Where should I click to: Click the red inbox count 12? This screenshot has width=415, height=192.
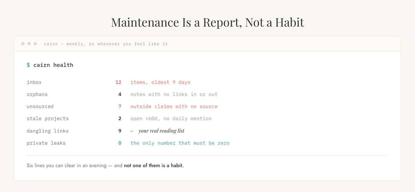point(118,82)
